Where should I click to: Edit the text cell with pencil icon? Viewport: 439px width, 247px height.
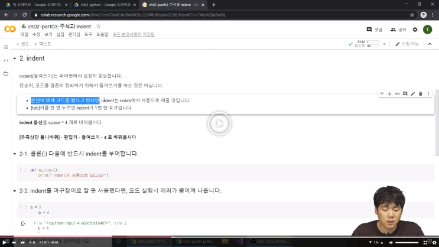412,94
